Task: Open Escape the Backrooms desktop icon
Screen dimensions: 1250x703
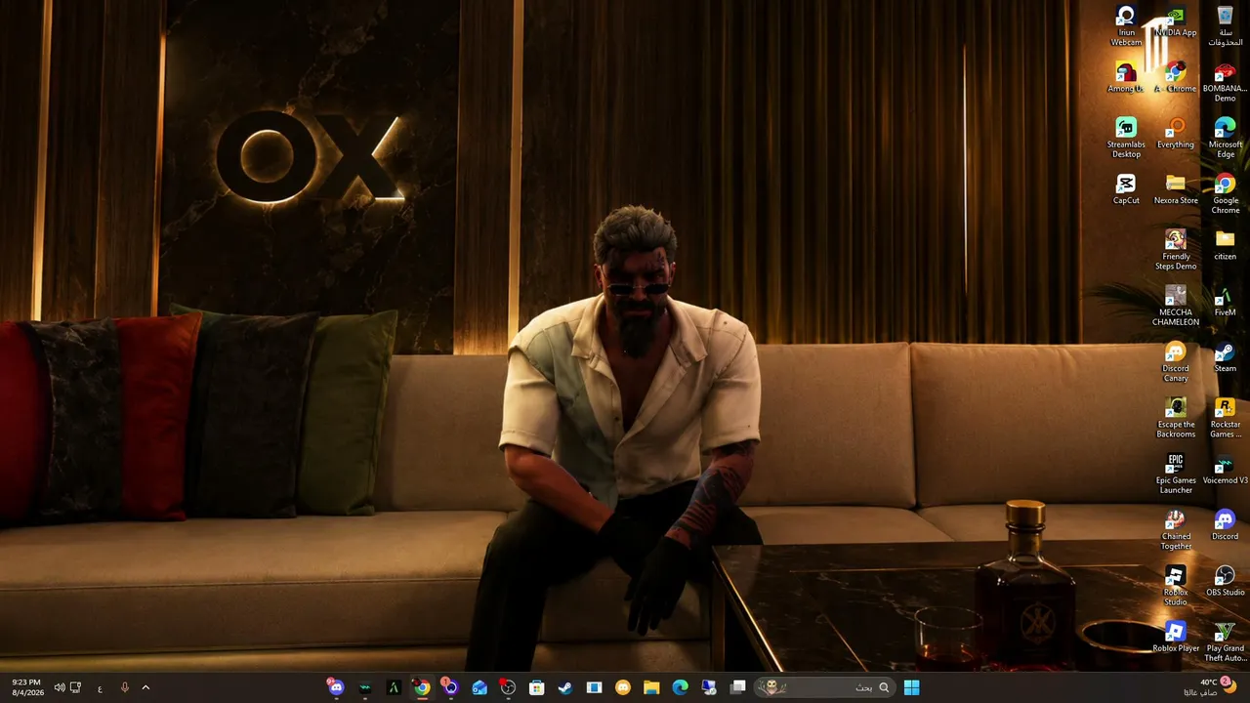Action: point(1176,418)
